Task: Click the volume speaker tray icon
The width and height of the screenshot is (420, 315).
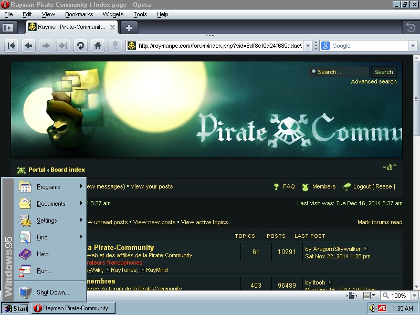Action: coord(372,308)
